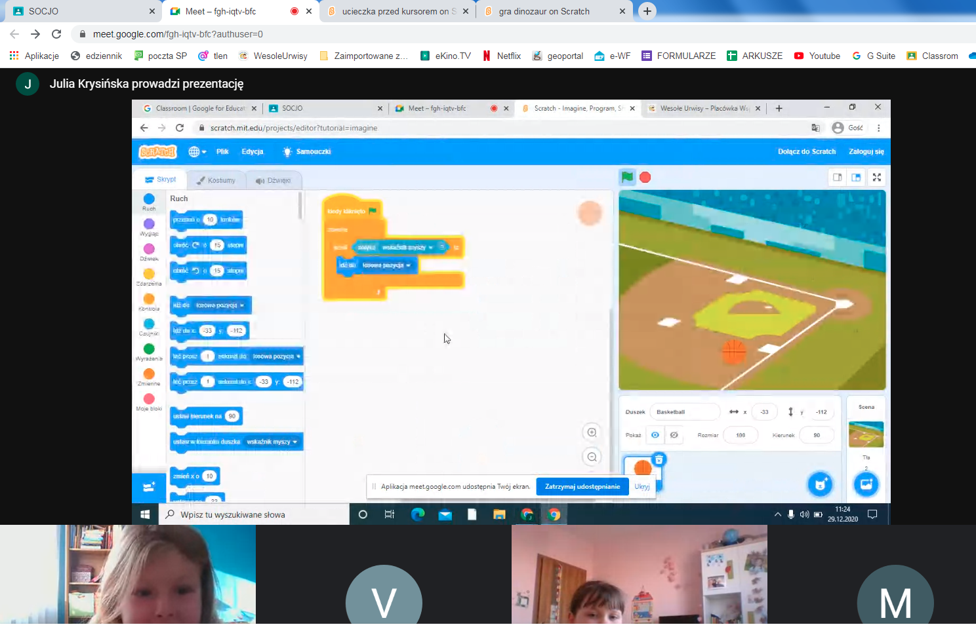
Task: Reload the Meet page
Action: point(56,34)
